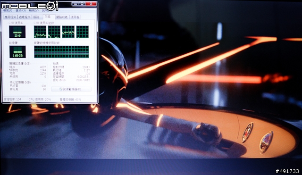
Task: Click the second CPU core history graph
Action: point(54,32)
